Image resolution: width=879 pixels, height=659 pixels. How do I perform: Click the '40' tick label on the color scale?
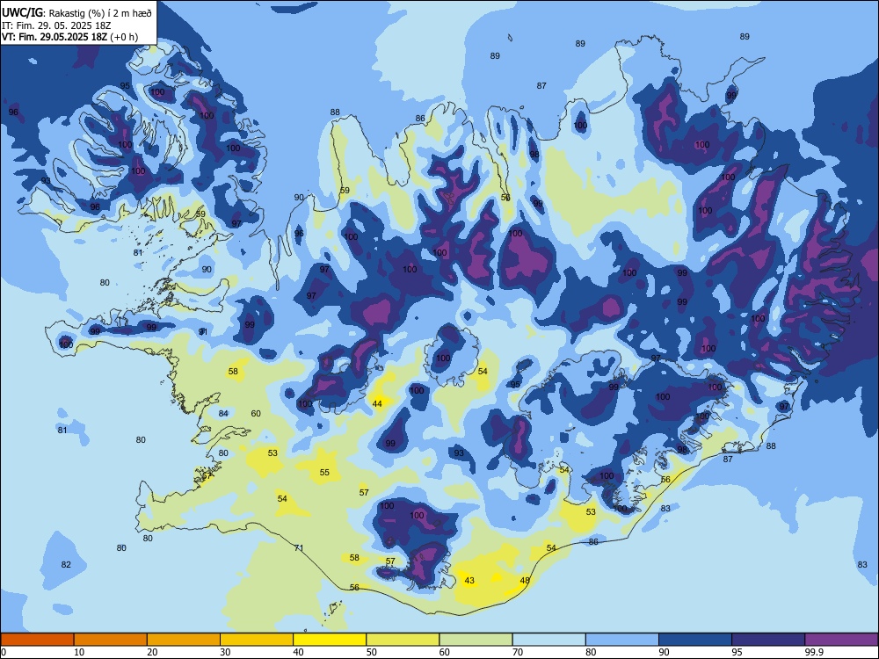298,652
